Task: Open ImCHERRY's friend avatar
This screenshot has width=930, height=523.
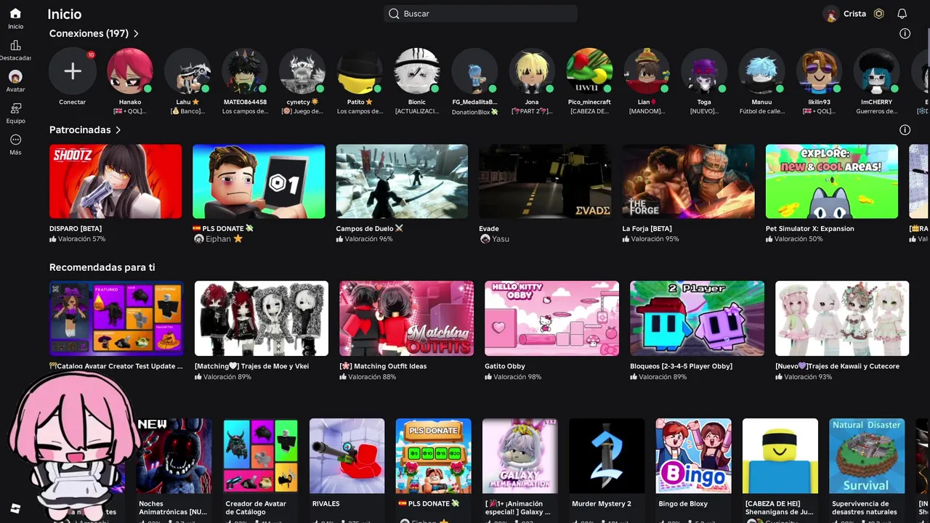Action: (876, 71)
